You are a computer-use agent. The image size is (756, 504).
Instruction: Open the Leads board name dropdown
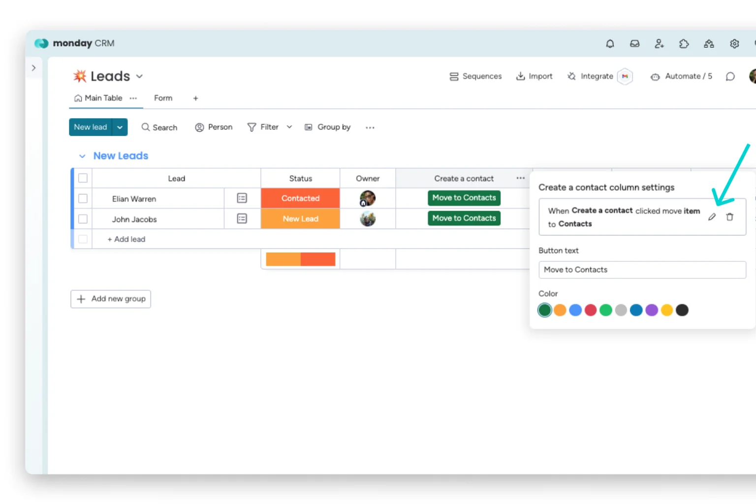tap(139, 76)
